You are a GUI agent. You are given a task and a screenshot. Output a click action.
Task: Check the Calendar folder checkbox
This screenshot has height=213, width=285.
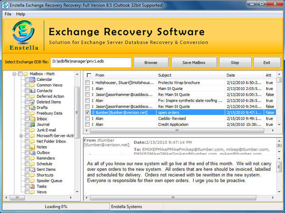coord(27,80)
